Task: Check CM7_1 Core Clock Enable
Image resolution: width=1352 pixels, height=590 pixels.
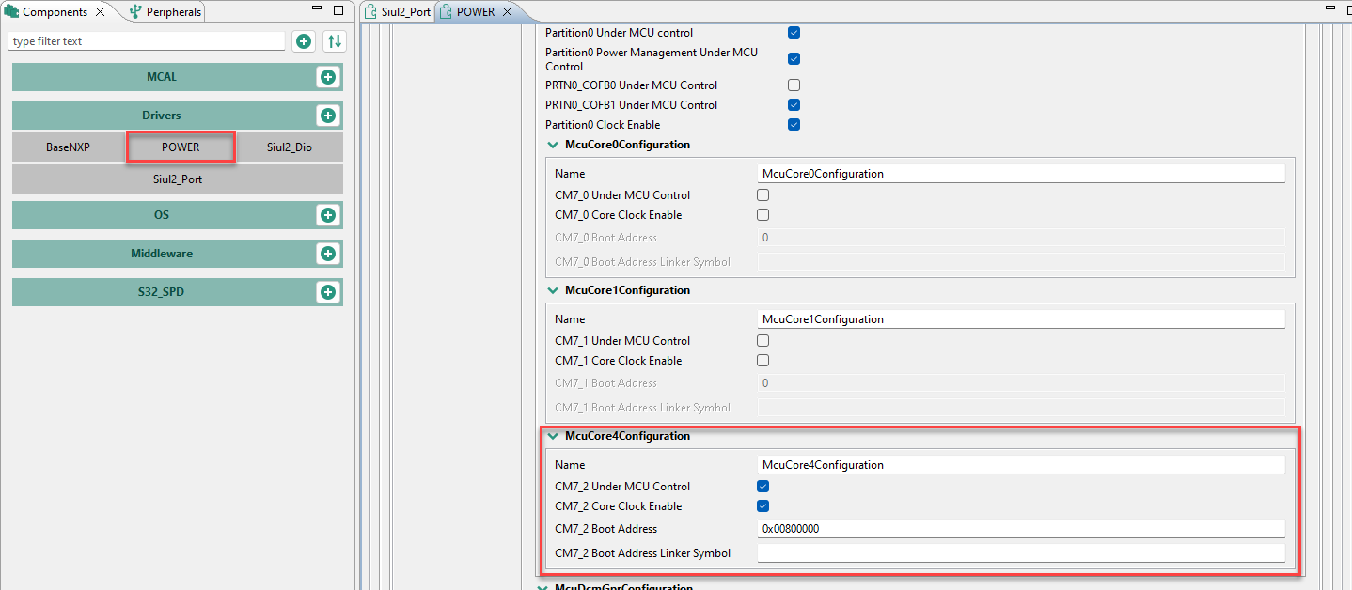Action: point(763,361)
